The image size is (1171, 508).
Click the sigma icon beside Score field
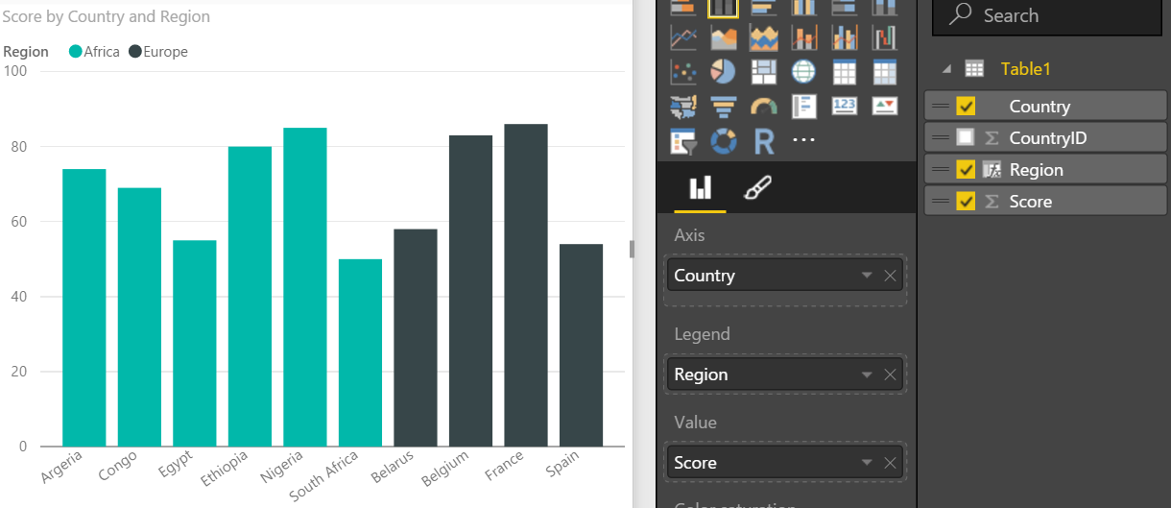click(x=992, y=202)
